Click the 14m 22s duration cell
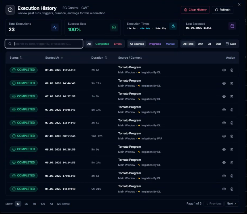 coord(97,136)
